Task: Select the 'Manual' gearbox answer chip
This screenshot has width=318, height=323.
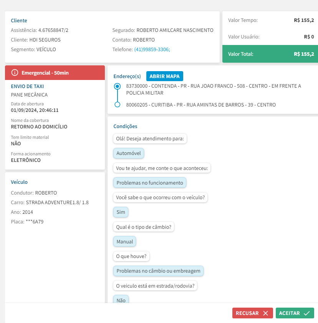Action: [125, 241]
